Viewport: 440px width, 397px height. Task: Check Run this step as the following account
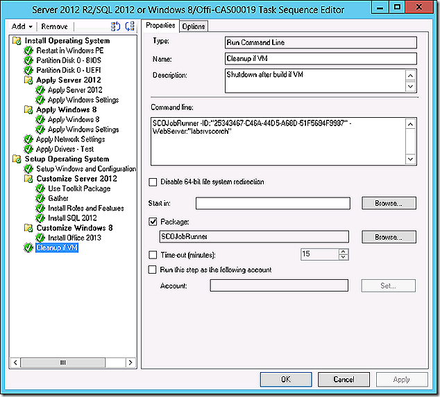click(x=153, y=270)
